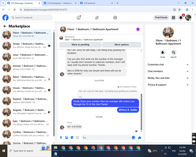The height and width of the screenshot is (157, 196).
Task: Open Windows Start menu
Action: click(x=4, y=151)
